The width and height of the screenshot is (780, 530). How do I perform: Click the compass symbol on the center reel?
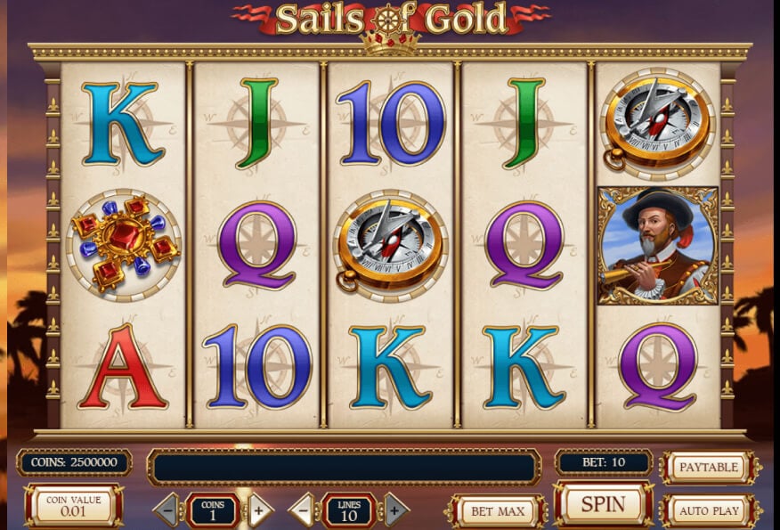[x=391, y=246]
